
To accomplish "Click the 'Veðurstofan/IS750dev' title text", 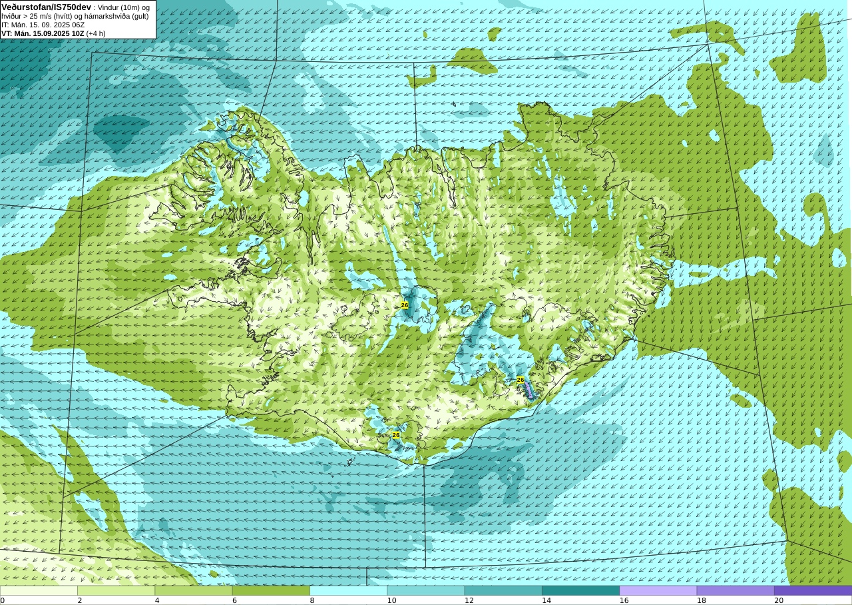I will pos(47,7).
